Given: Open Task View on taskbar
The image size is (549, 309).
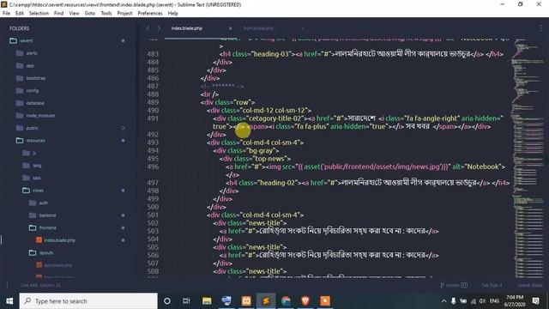Looking at the screenshot, I should [x=186, y=301].
